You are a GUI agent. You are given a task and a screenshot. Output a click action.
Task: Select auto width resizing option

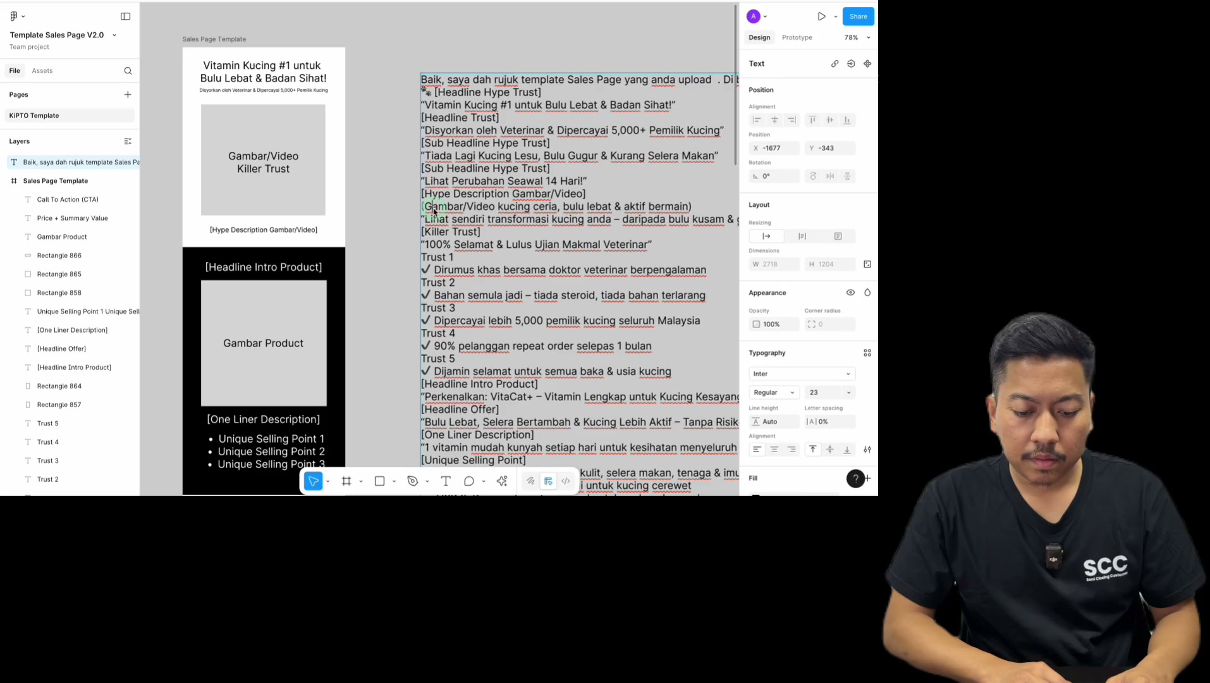click(766, 237)
